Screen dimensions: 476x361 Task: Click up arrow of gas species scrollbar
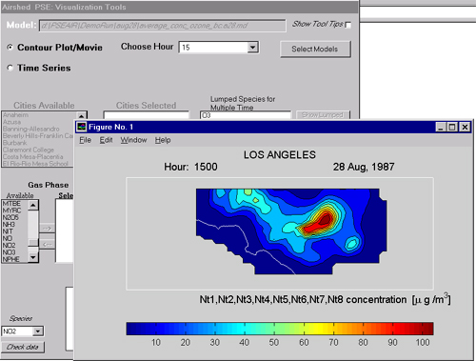click(33, 206)
